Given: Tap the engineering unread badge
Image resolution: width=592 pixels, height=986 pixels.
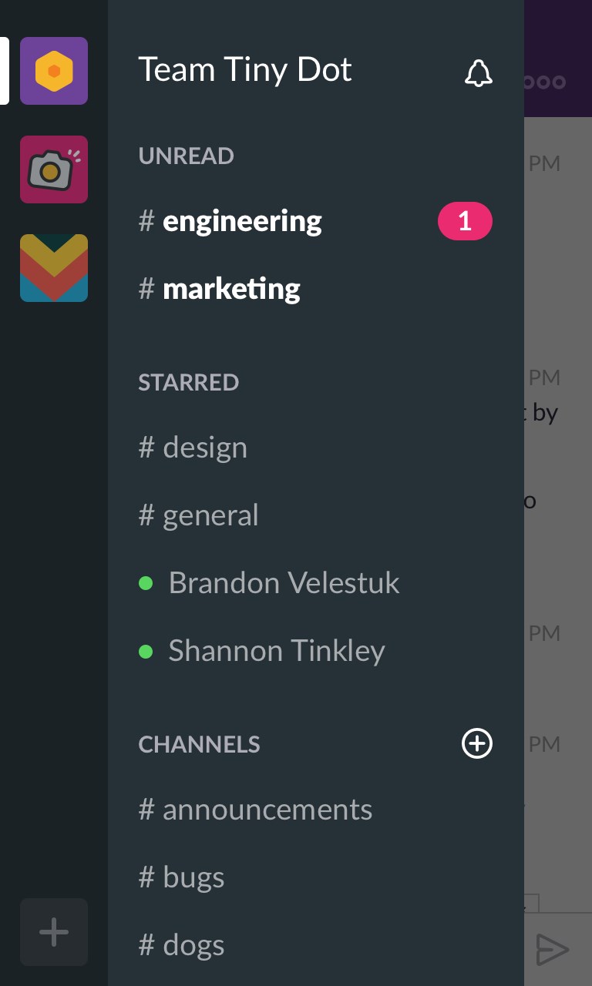Looking at the screenshot, I should [465, 222].
